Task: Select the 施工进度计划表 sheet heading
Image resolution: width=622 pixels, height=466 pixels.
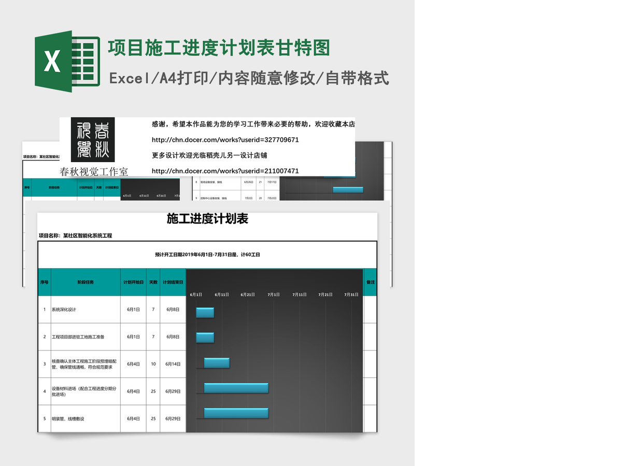Action: click(x=207, y=219)
